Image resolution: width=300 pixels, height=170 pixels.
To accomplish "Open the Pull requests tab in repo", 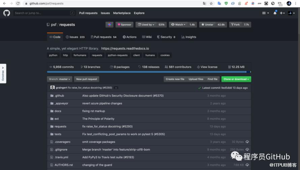I will pyautogui.click(x=103, y=37).
